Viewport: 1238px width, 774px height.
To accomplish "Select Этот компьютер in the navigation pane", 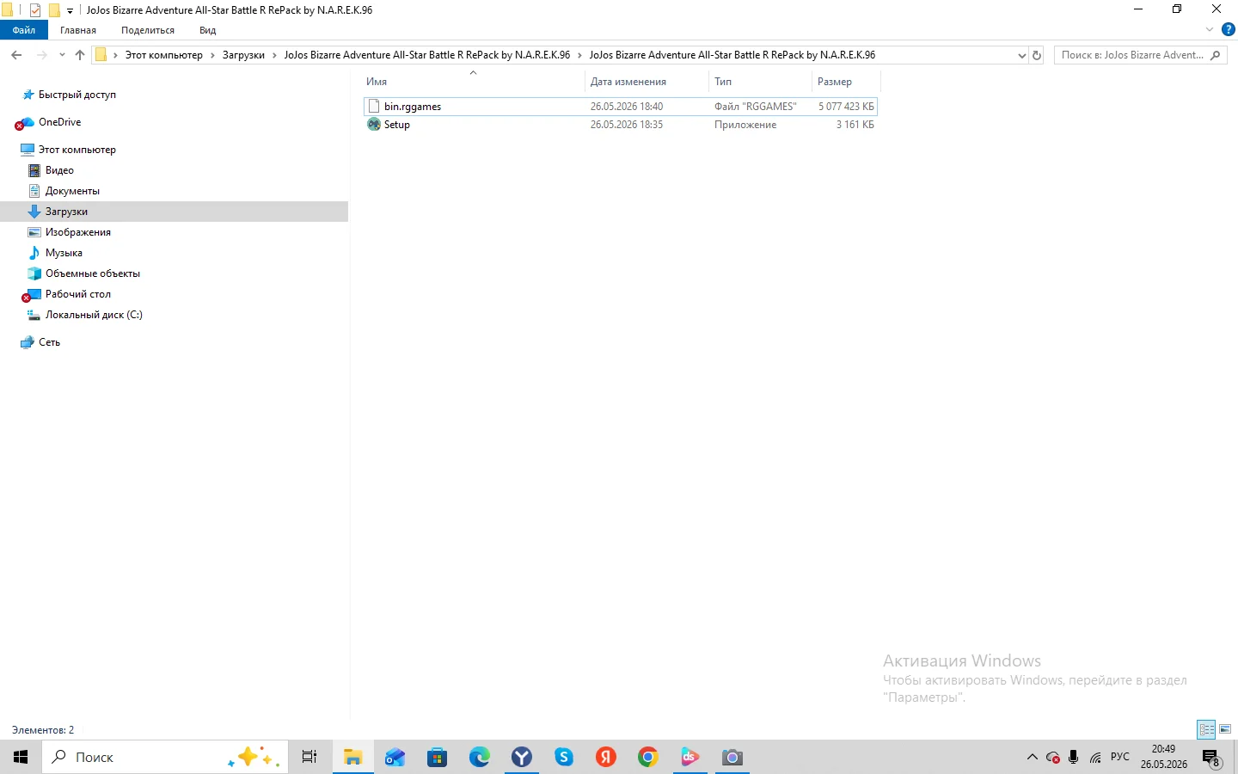I will pos(77,150).
